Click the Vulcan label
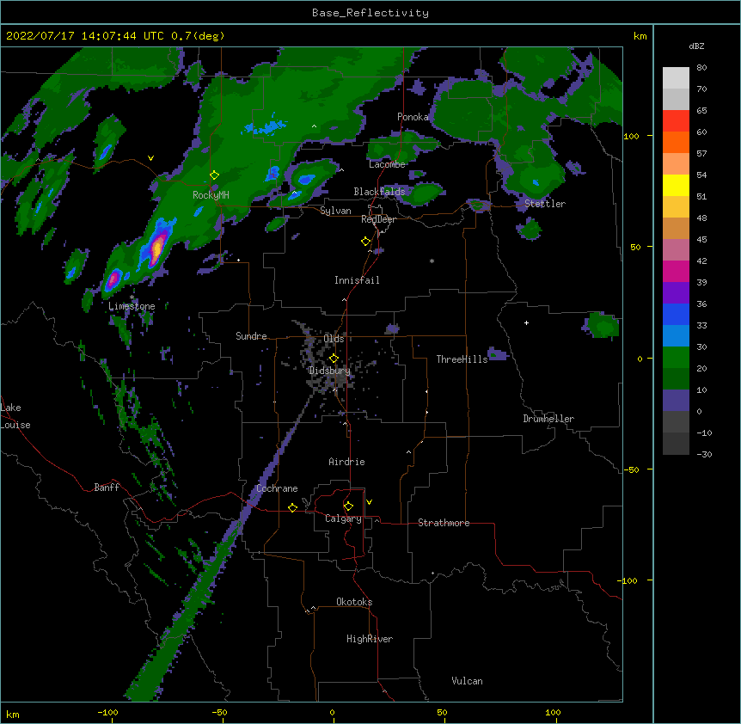Viewport: 741px width, 724px height. [467, 681]
